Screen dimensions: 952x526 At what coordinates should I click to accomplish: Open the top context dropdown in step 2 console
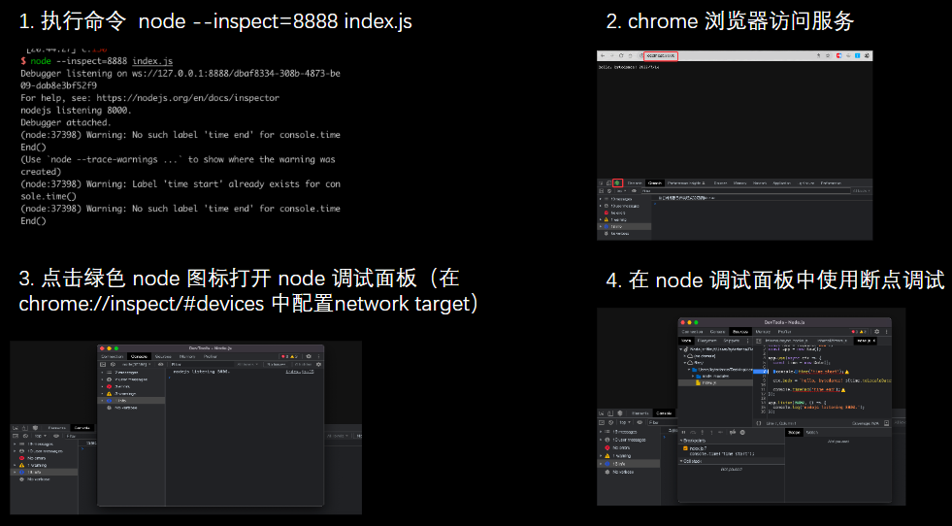tap(621, 191)
